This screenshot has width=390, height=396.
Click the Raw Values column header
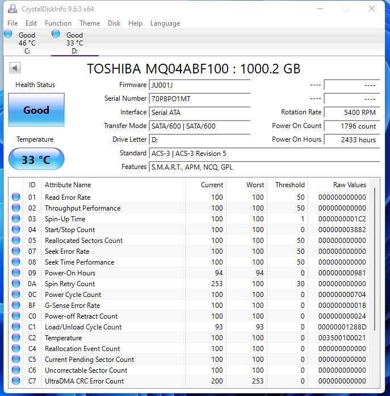point(338,184)
